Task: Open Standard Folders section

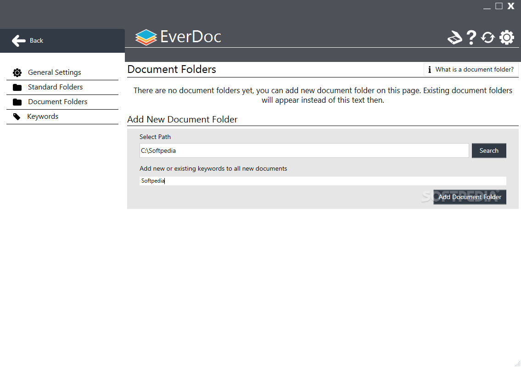Action: pyautogui.click(x=62, y=87)
